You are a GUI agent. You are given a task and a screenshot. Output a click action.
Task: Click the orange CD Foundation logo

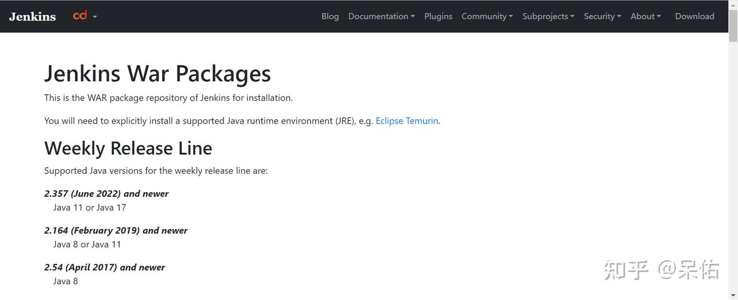[79, 15]
